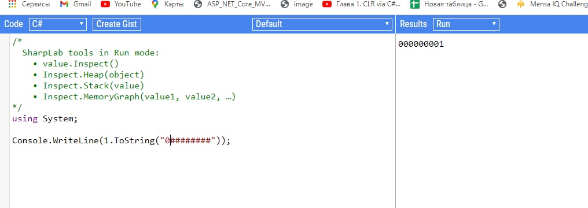The height and width of the screenshot is (208, 588).
Task: Open the Run results mode dropdown
Action: pyautogui.click(x=466, y=24)
